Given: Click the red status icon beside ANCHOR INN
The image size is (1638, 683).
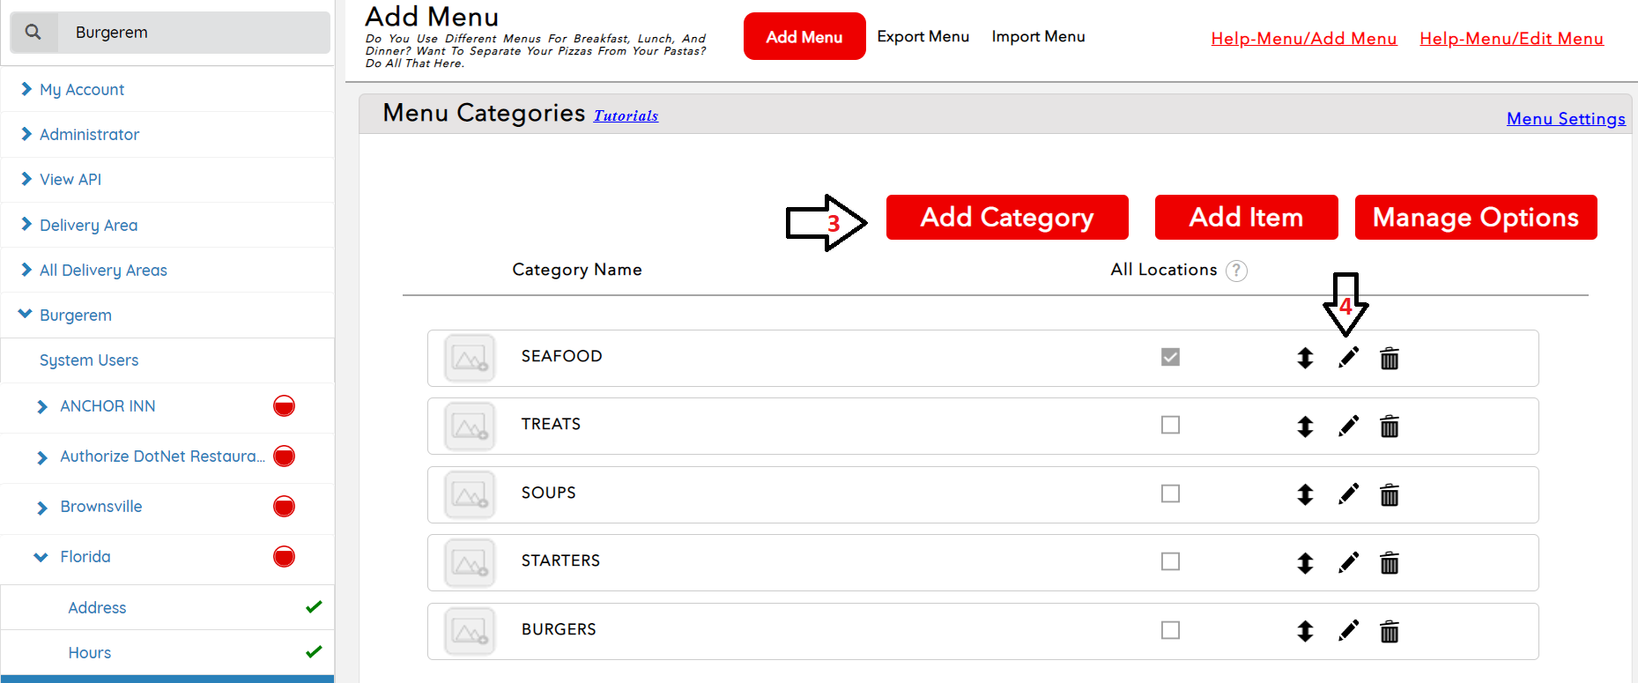Looking at the screenshot, I should point(284,406).
